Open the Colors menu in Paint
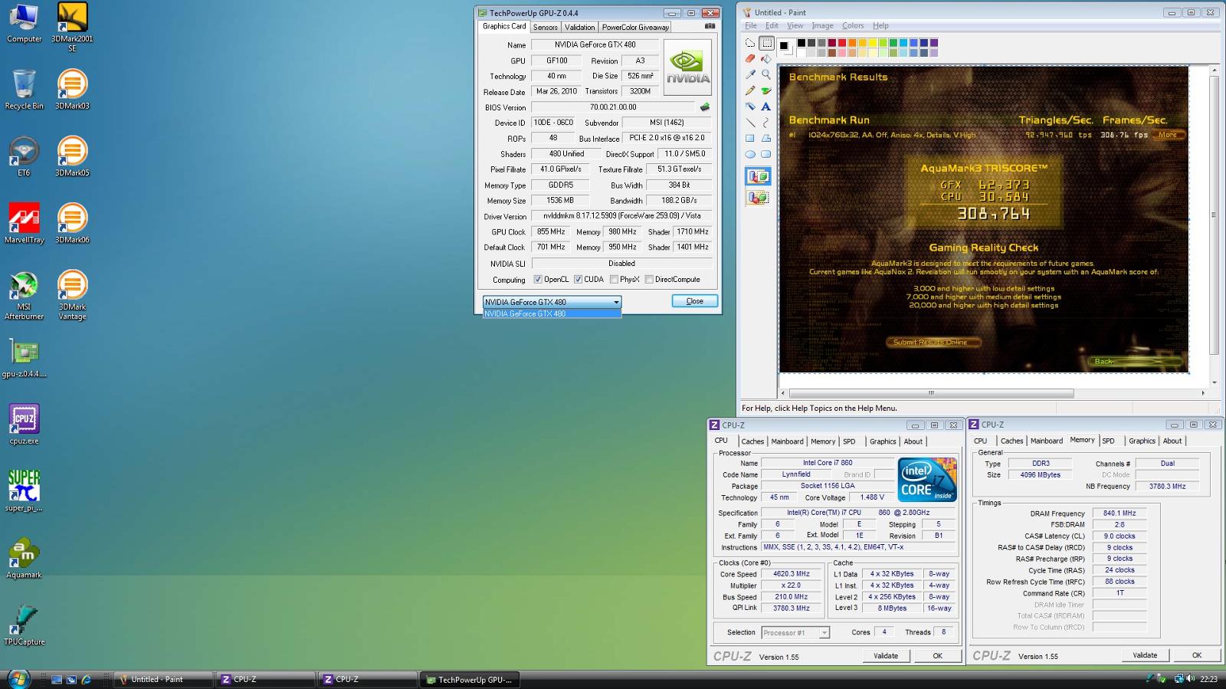Screen dimensions: 1226x689 coord(853,25)
